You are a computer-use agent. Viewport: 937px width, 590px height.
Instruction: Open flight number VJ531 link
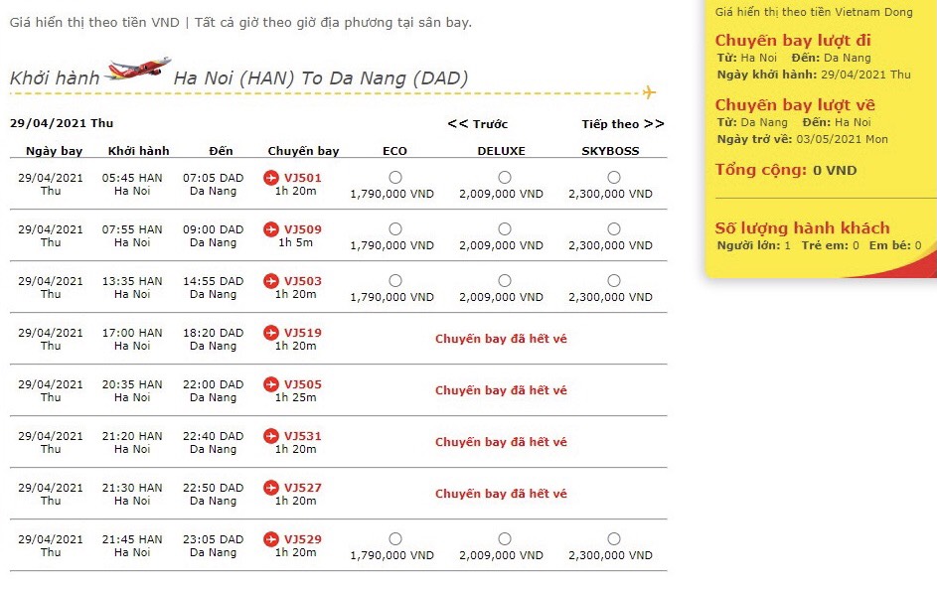pyautogui.click(x=302, y=436)
